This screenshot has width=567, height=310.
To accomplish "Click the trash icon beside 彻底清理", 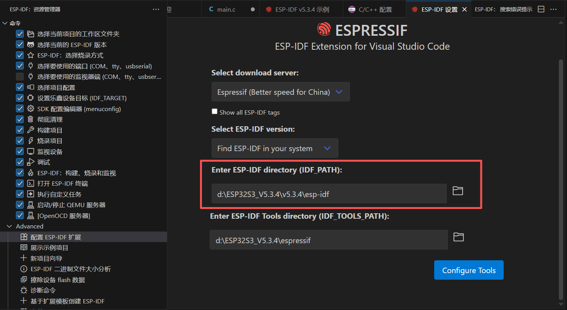I will (x=30, y=120).
